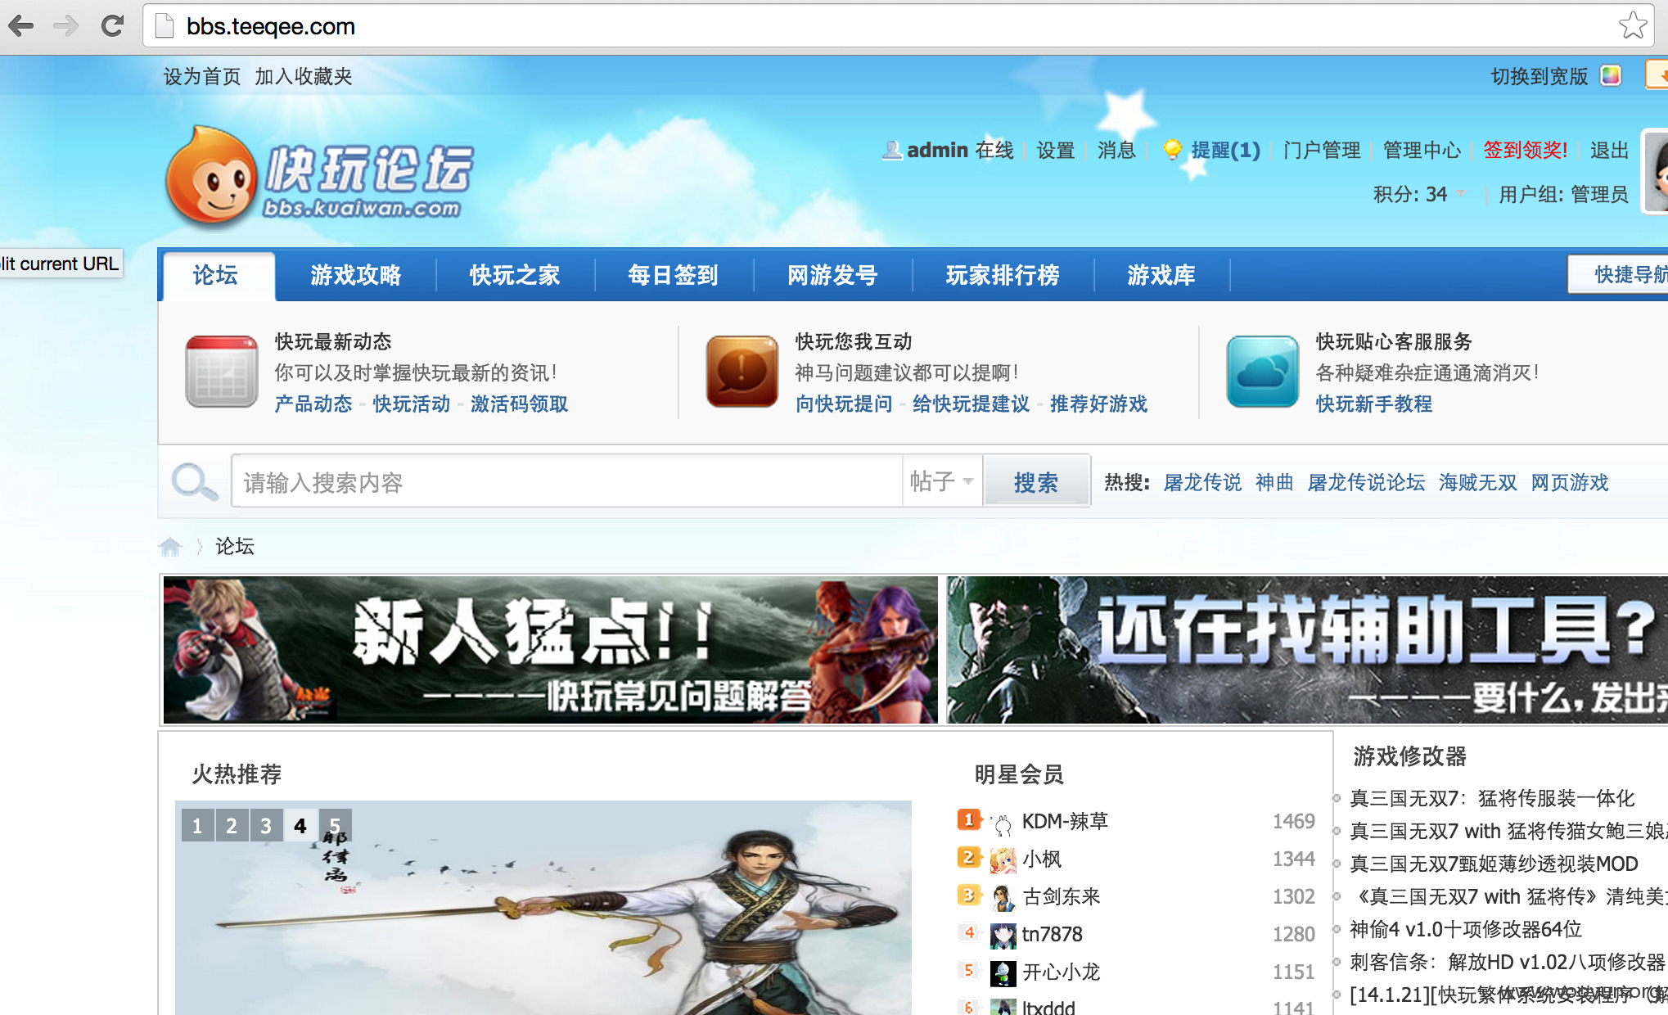Open the 游戏库 tab

point(1161,274)
